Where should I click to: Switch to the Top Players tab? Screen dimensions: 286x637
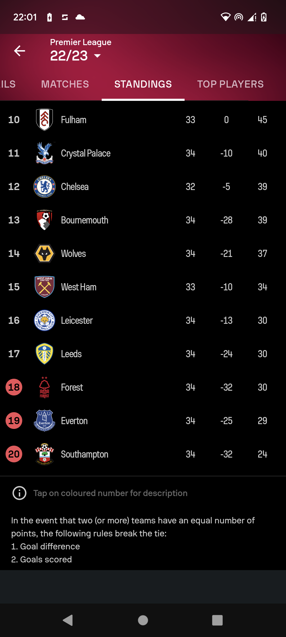(230, 84)
